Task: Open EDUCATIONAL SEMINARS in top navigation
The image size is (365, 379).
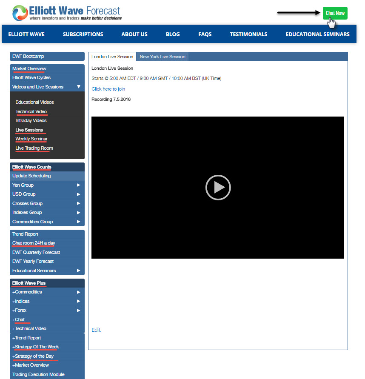Action: pos(318,34)
